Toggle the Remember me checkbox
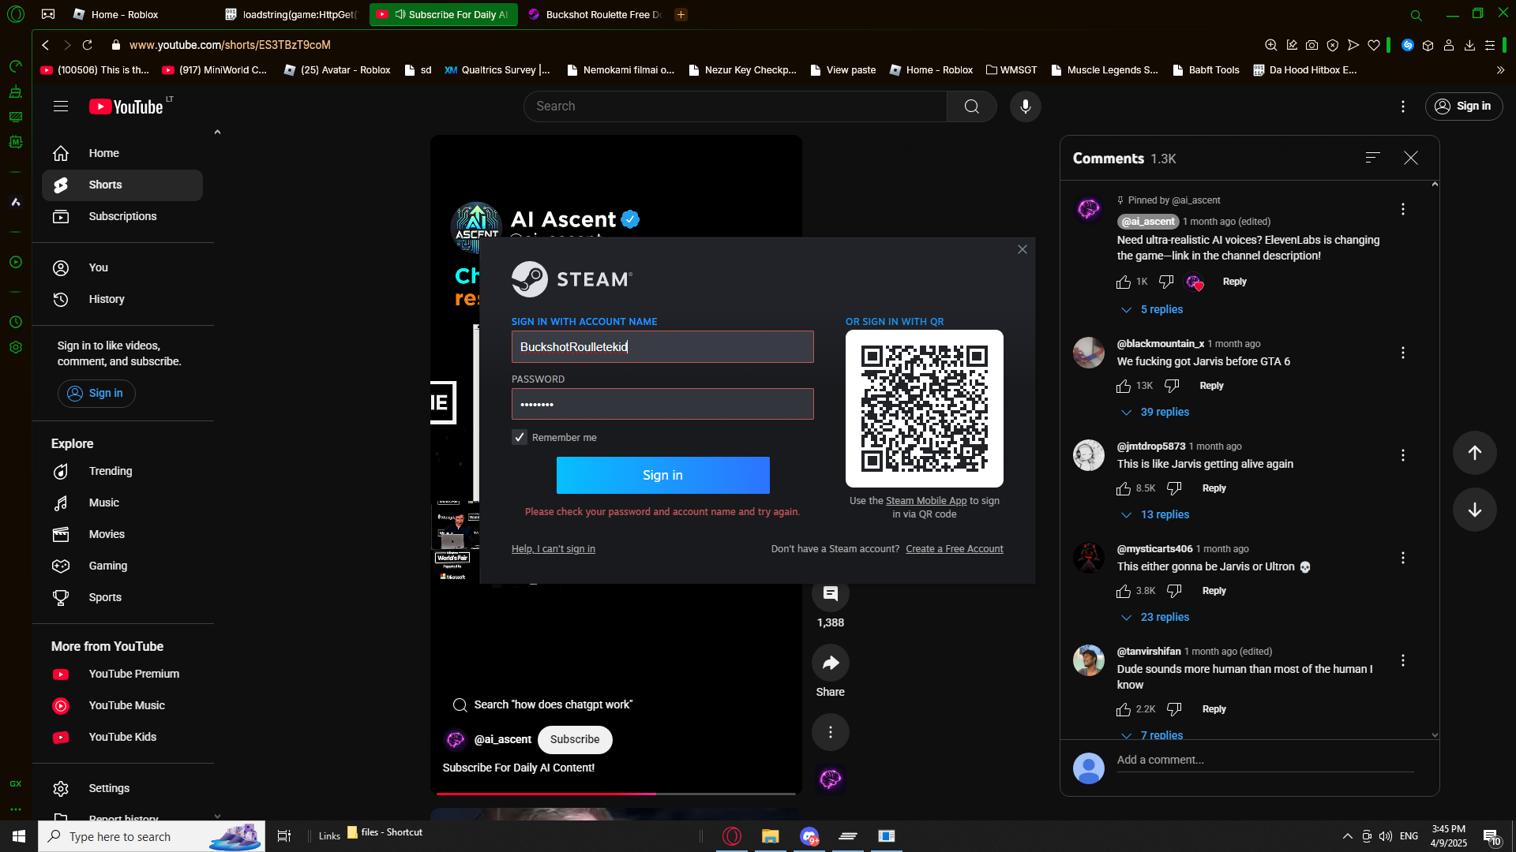1516x852 pixels. pyautogui.click(x=519, y=437)
